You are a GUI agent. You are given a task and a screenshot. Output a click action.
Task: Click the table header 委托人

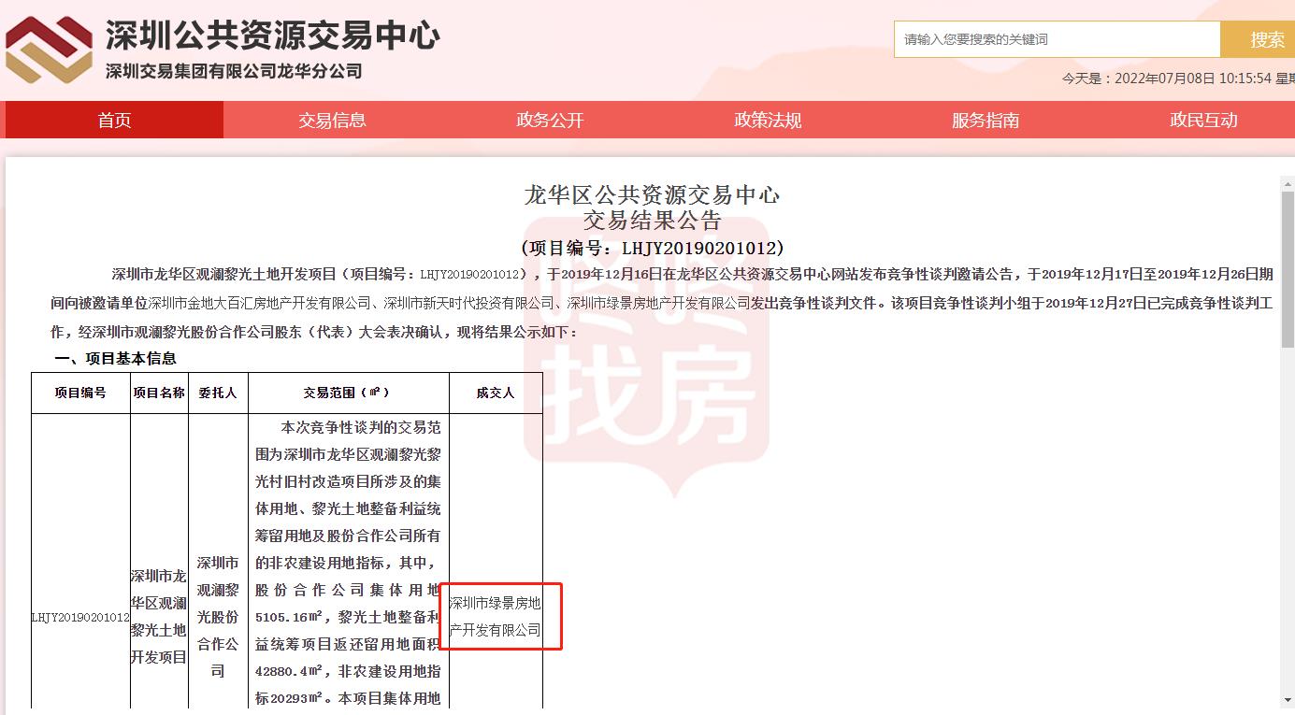click(x=218, y=393)
